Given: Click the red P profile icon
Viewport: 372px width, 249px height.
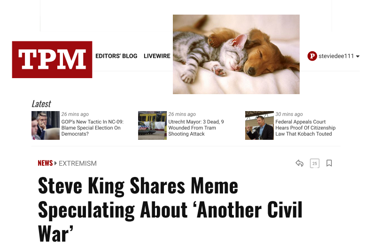Looking at the screenshot, I should tap(312, 56).
